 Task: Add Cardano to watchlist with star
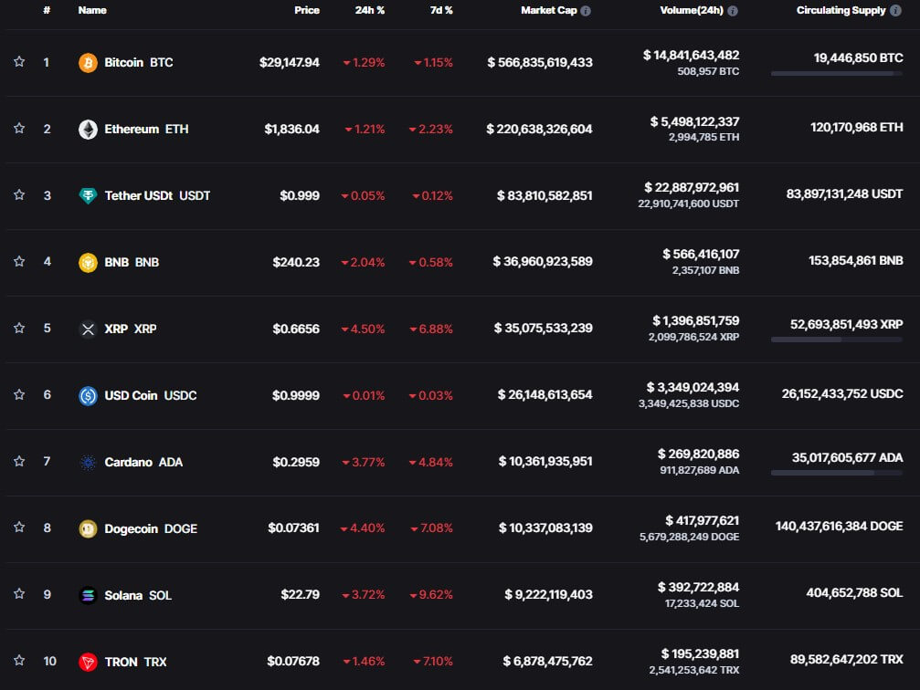19,461
